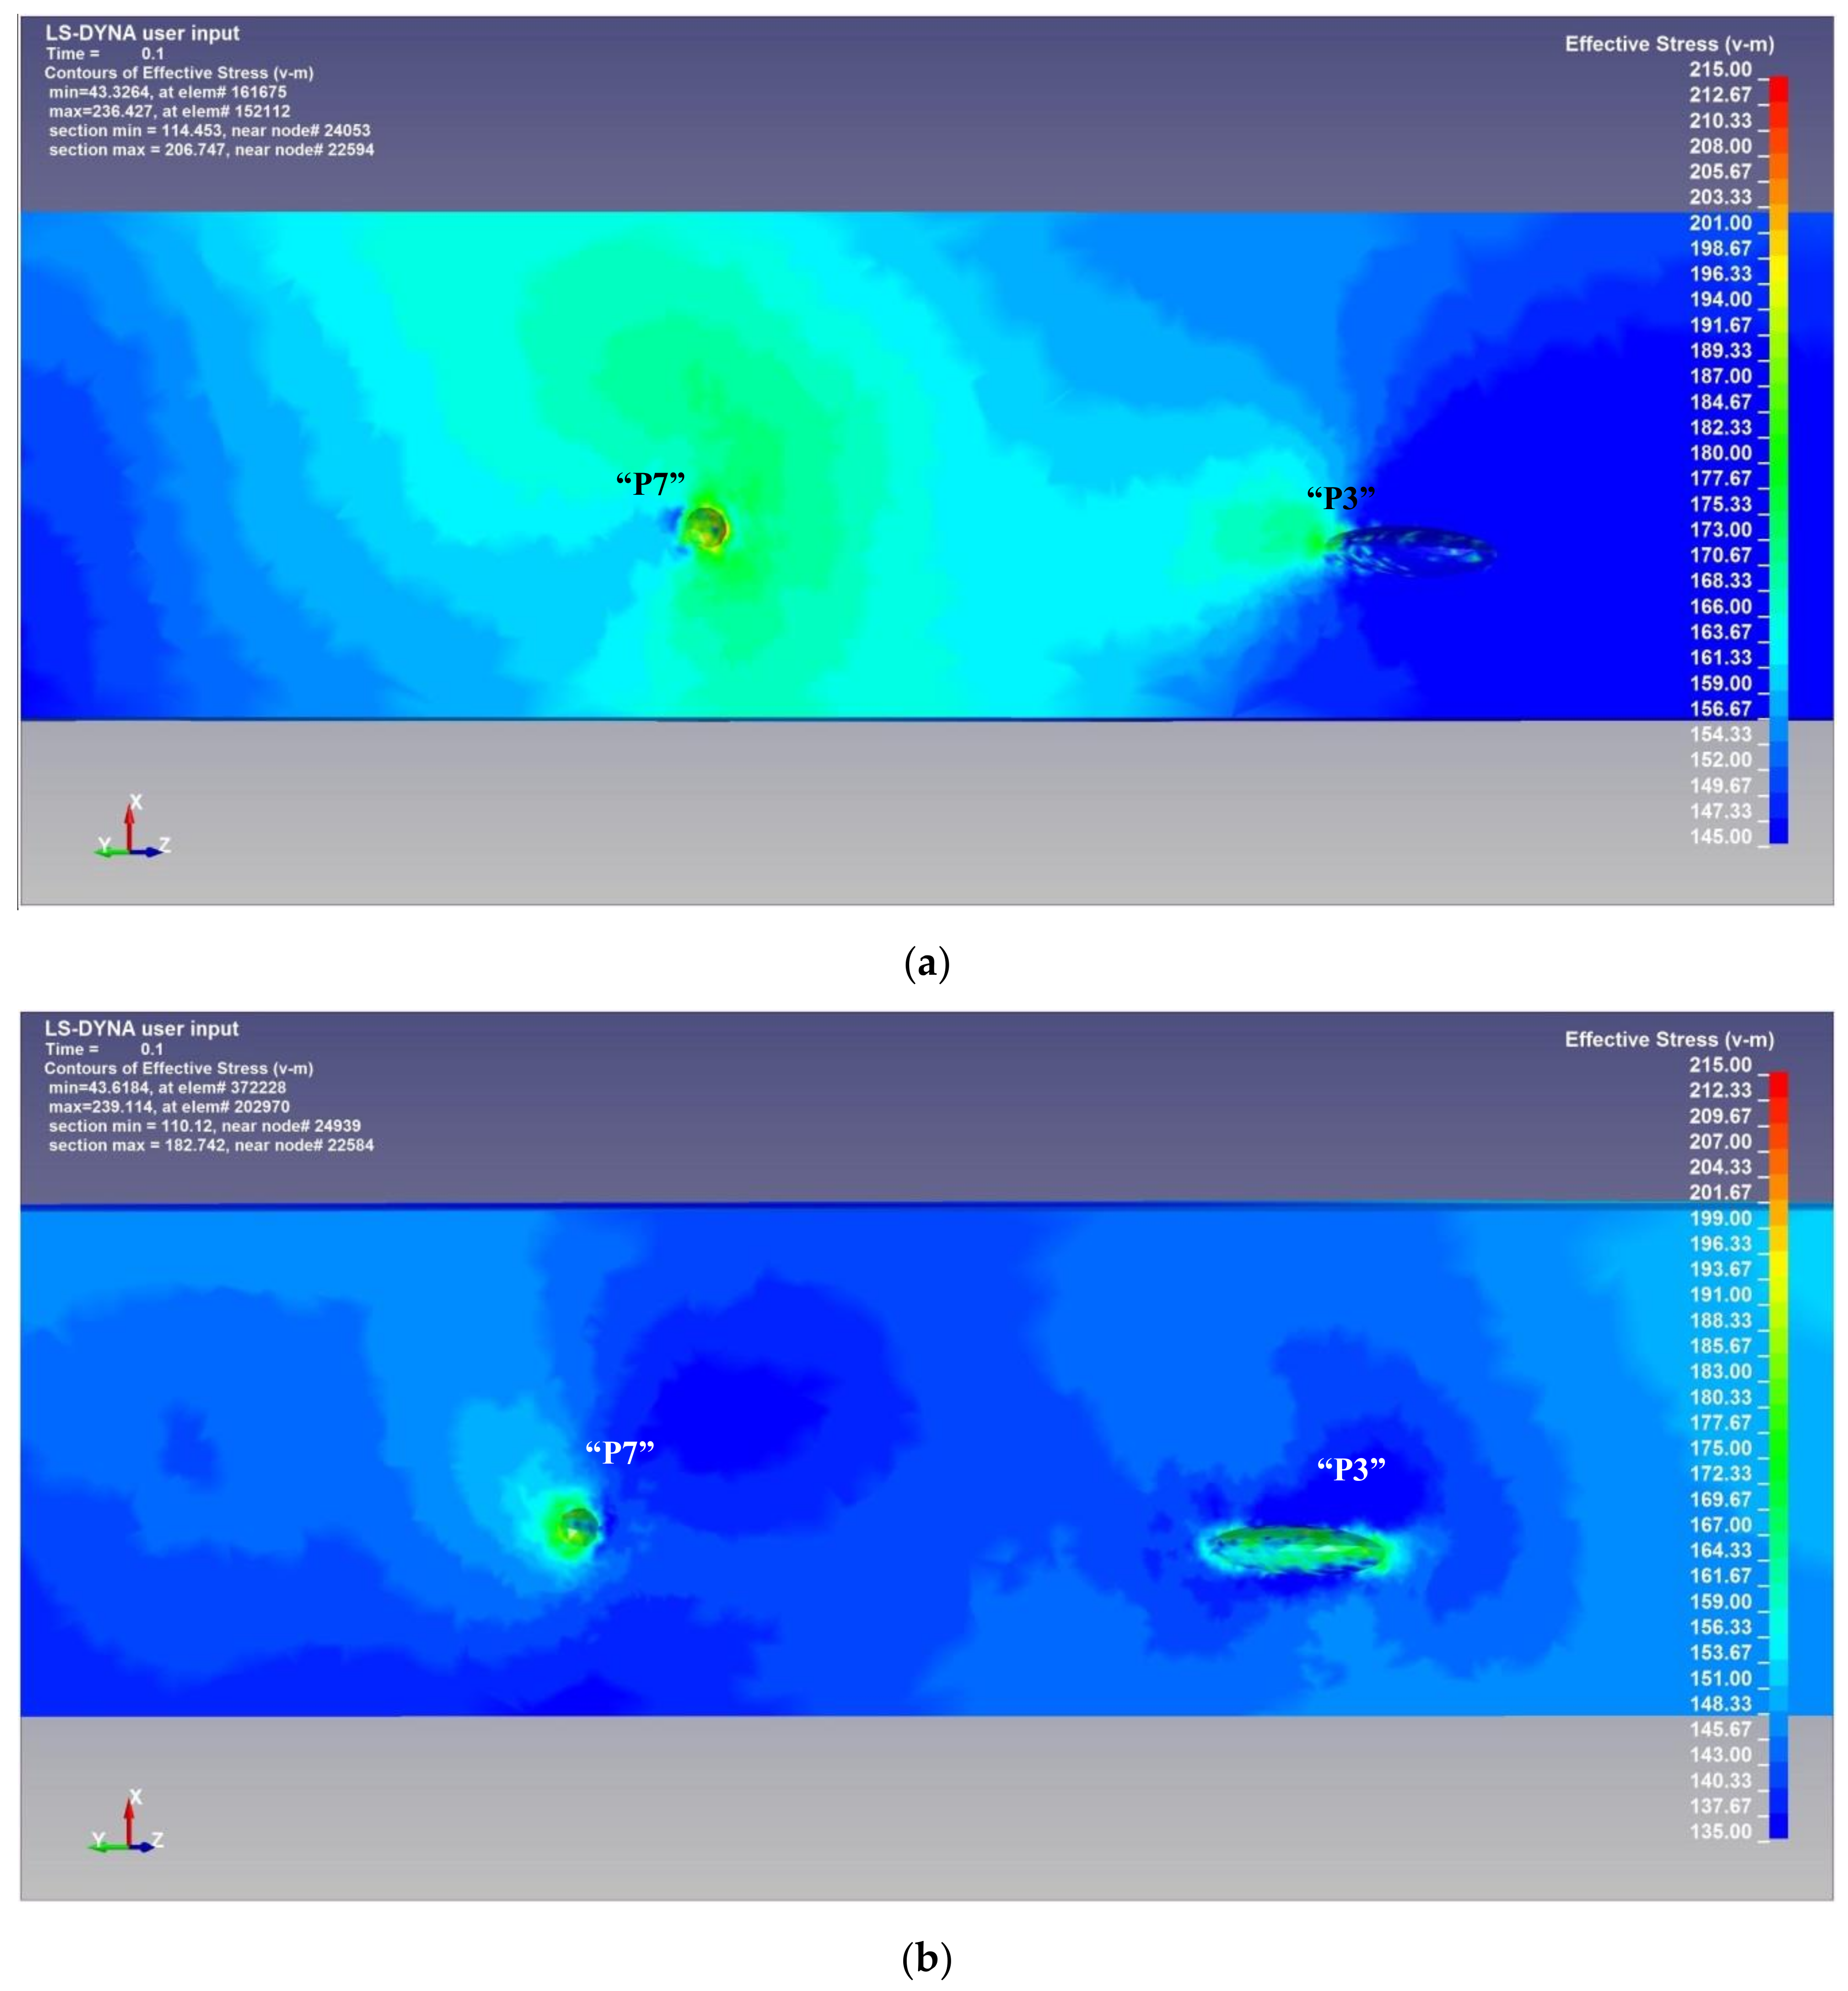Click the "P7" label in top plot

tap(650, 484)
